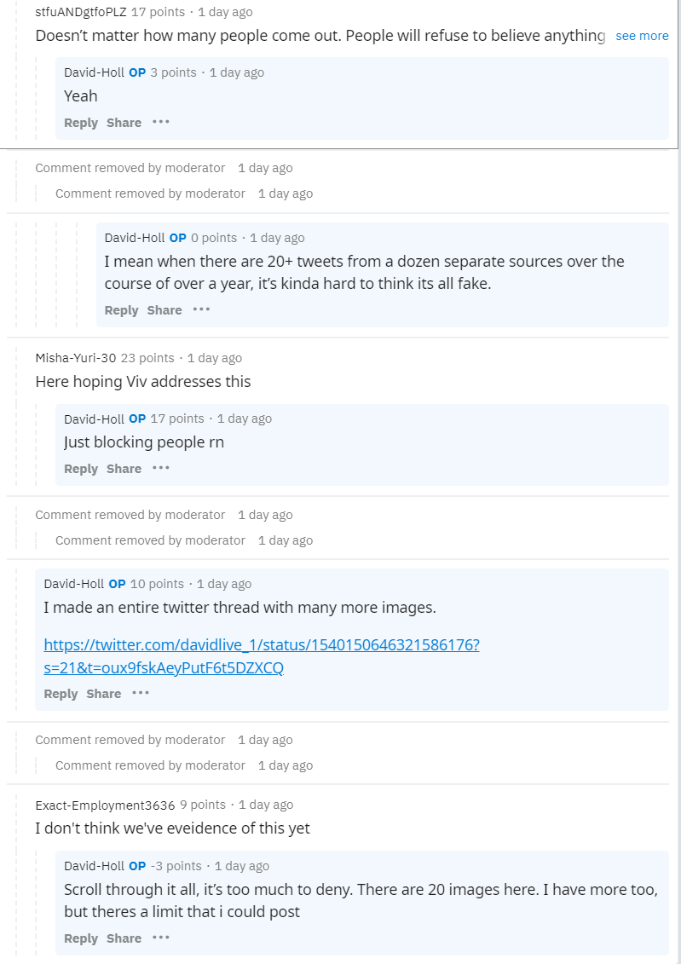Share the "20+ tweets" comment
This screenshot has width=681, height=964.
164,310
